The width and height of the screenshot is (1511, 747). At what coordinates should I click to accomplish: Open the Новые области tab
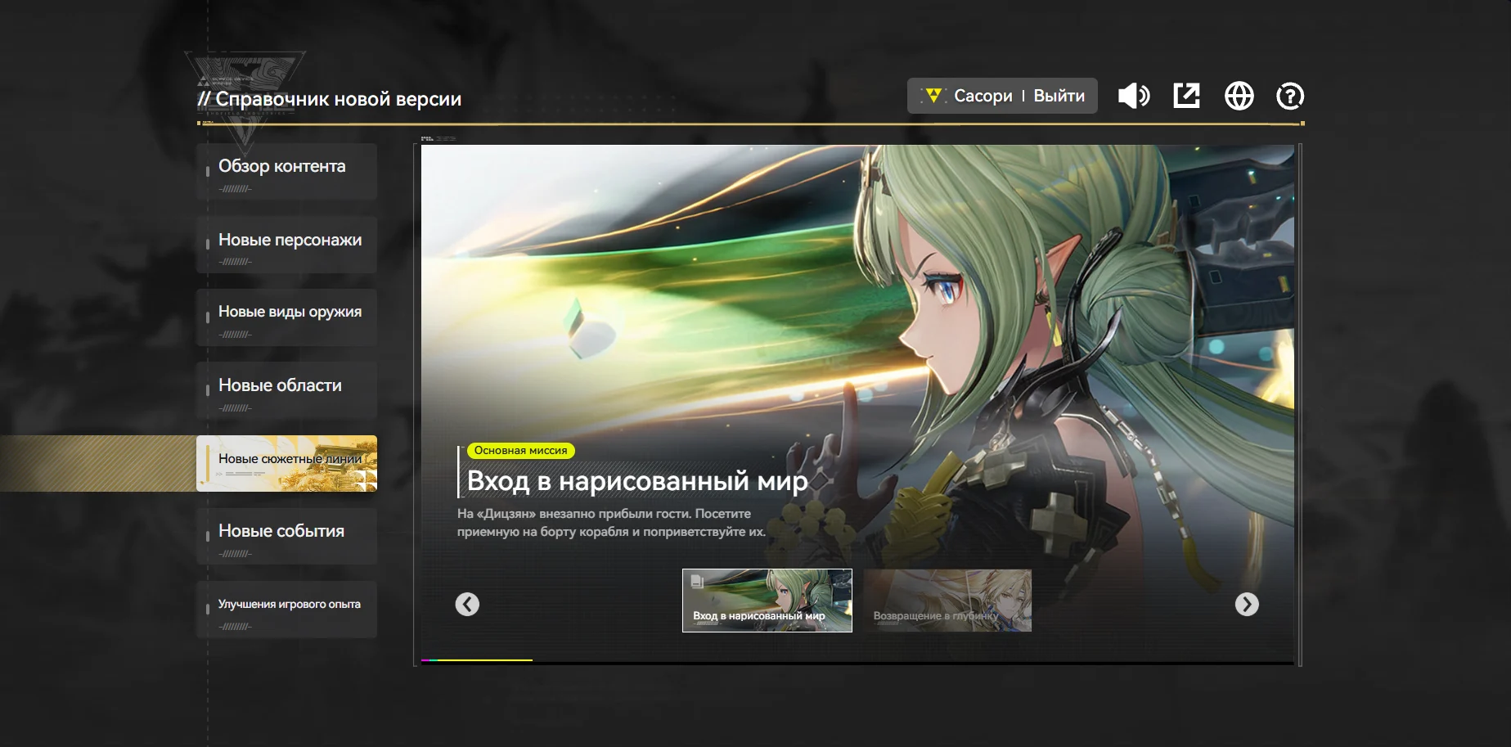(286, 390)
